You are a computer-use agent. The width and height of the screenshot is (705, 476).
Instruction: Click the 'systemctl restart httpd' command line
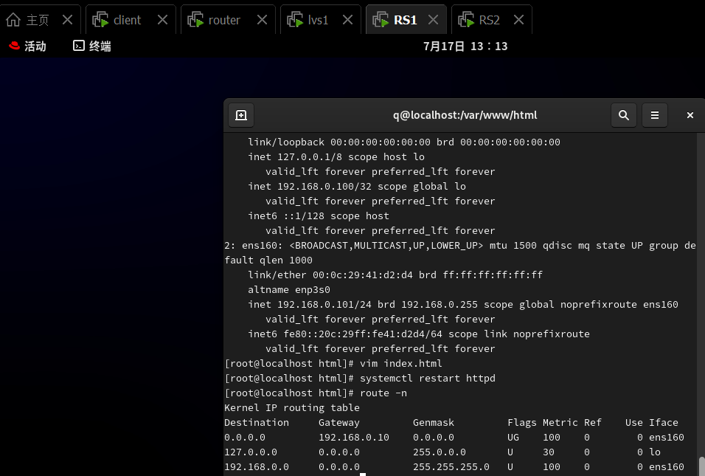click(360, 379)
